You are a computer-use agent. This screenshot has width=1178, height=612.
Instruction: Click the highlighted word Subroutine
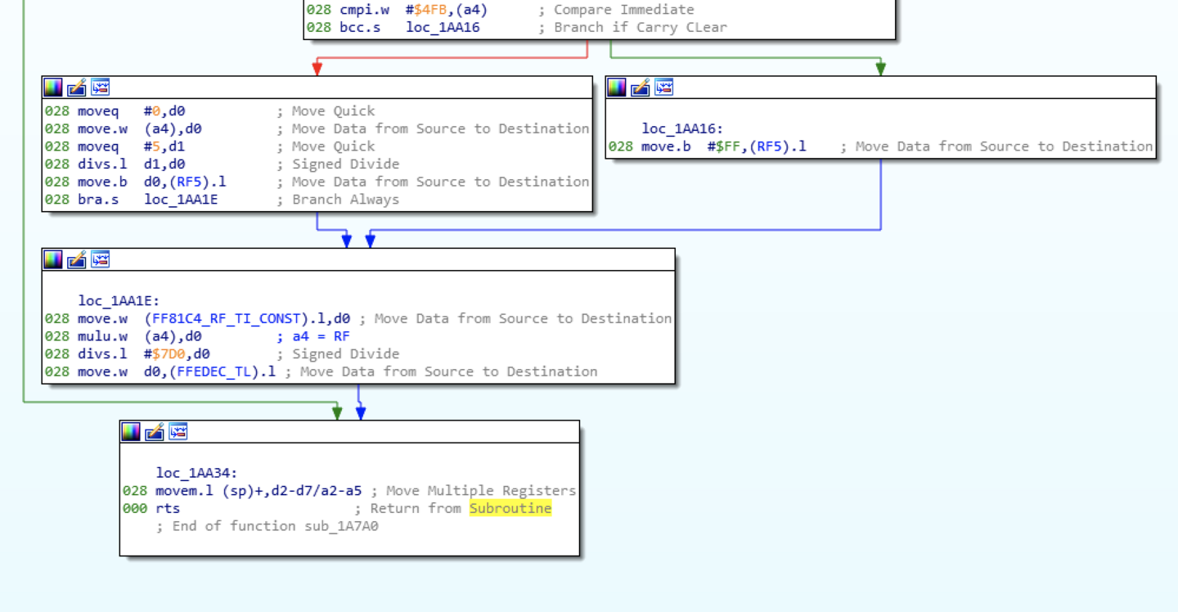tap(510, 508)
